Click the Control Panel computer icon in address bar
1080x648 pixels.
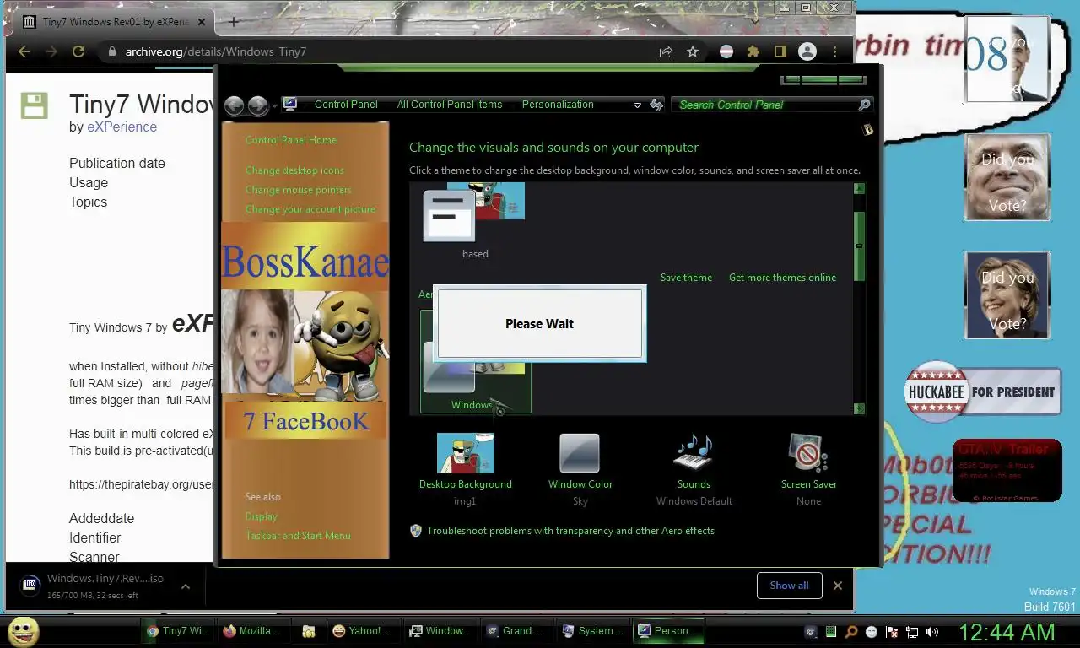click(290, 105)
